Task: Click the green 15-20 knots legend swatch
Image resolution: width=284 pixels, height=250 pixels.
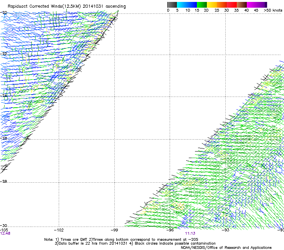Action: (202, 5)
